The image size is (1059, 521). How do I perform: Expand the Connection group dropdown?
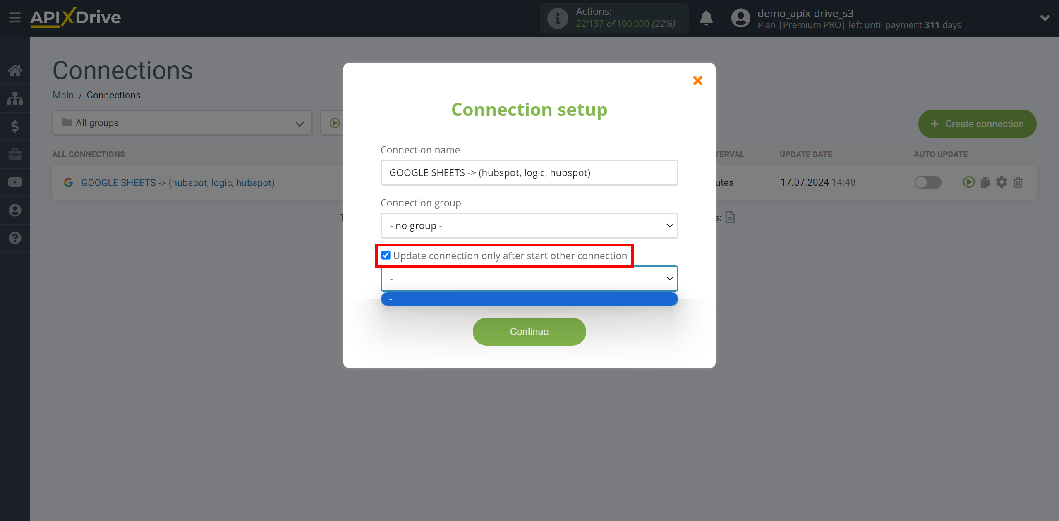pyautogui.click(x=529, y=225)
